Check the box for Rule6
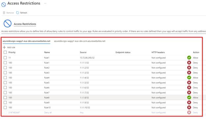 point(5,88)
